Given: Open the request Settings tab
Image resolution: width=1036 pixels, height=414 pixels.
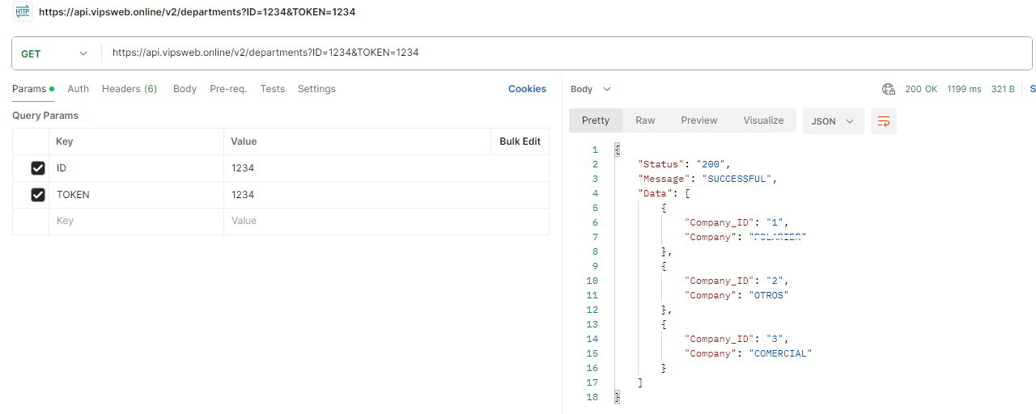Looking at the screenshot, I should (316, 89).
